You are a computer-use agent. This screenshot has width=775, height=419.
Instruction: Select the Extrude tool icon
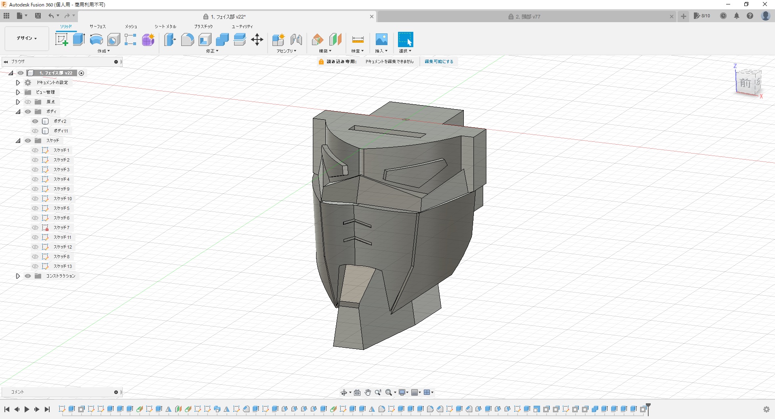pyautogui.click(x=79, y=39)
